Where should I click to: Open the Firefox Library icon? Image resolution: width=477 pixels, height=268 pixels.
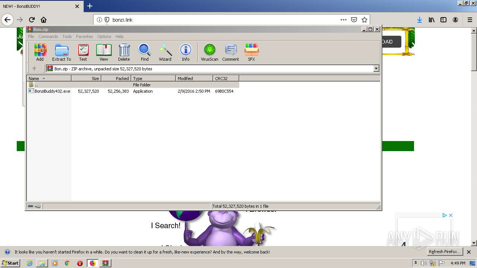click(x=432, y=20)
